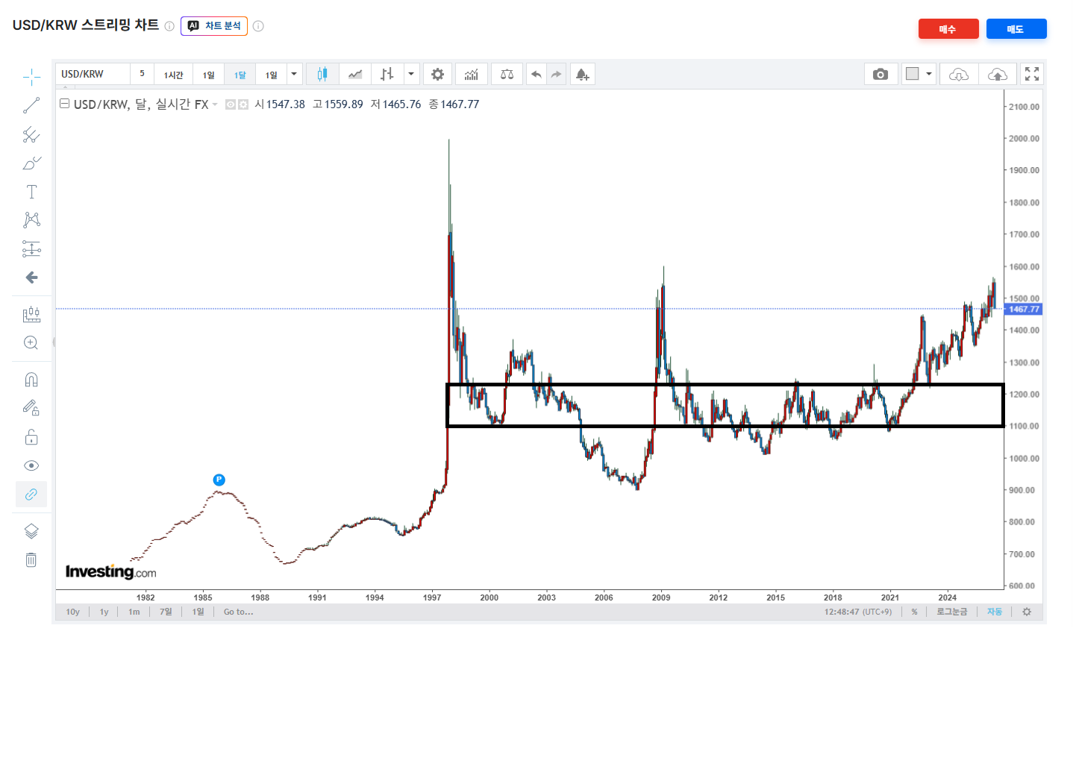Open the indicators menu
The width and height of the screenshot is (1073, 784).
click(x=472, y=74)
